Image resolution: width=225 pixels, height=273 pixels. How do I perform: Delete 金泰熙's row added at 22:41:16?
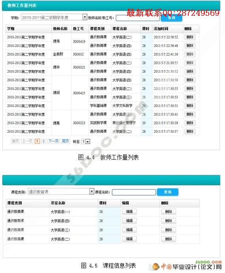click(x=190, y=54)
